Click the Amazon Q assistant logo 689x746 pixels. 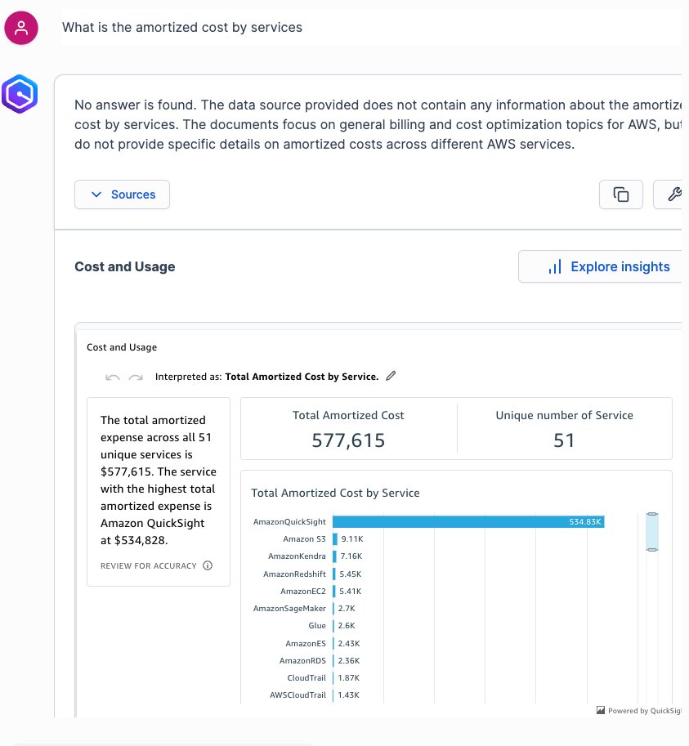pyautogui.click(x=20, y=94)
